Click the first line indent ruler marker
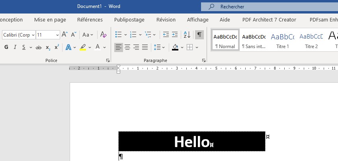Viewport: 338px width, 161px height. [x=118, y=66]
